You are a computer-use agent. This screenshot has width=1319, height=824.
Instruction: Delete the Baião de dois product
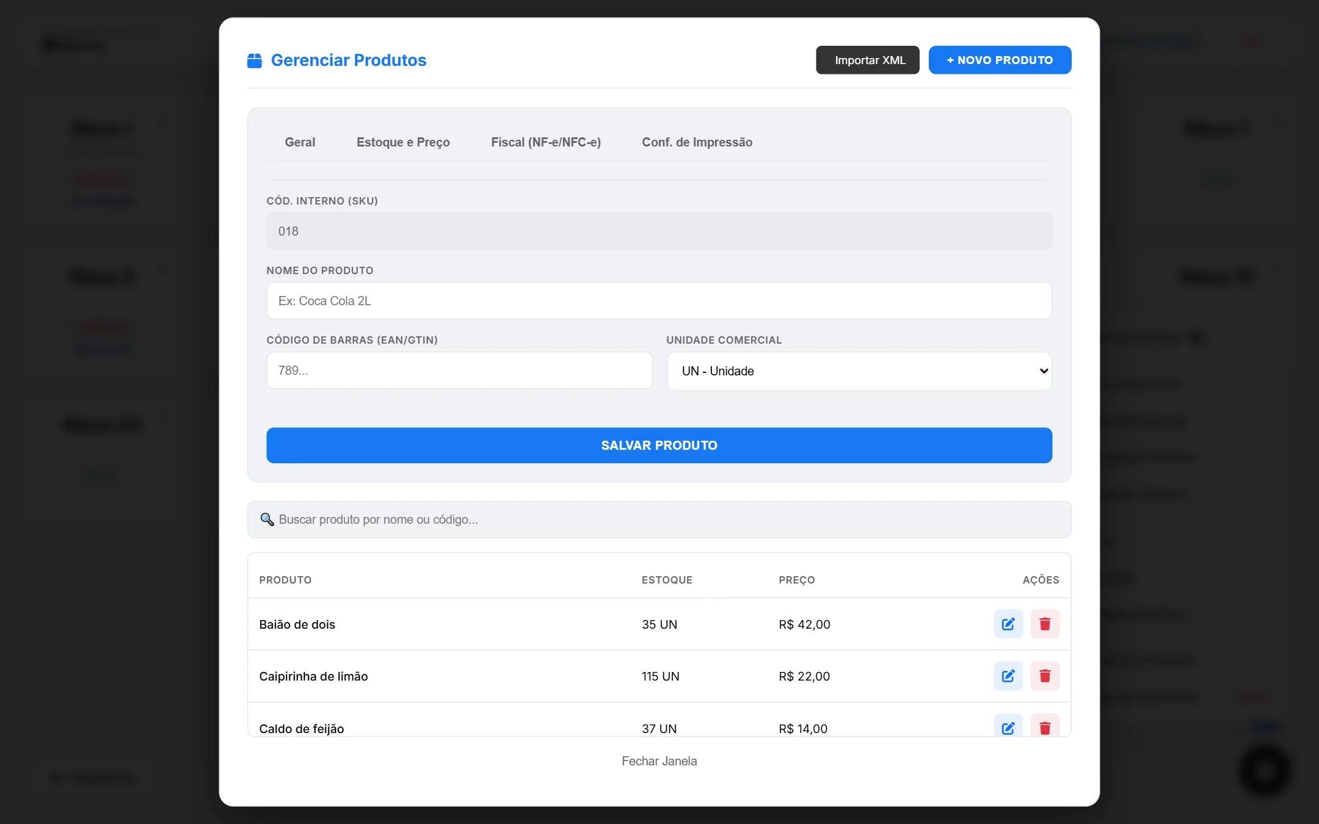(1045, 624)
